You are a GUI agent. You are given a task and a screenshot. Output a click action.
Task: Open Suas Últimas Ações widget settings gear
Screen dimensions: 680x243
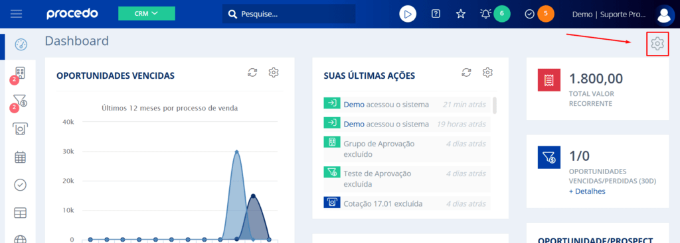pos(488,72)
